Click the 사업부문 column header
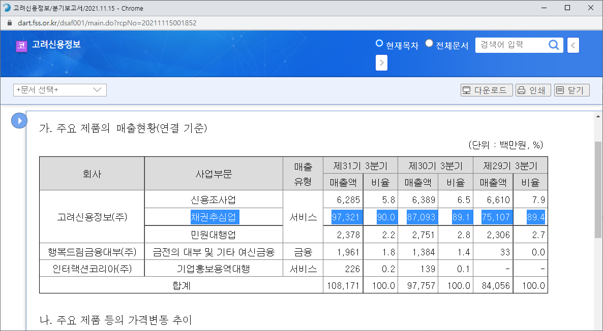This screenshot has height=331, width=603. click(x=214, y=174)
